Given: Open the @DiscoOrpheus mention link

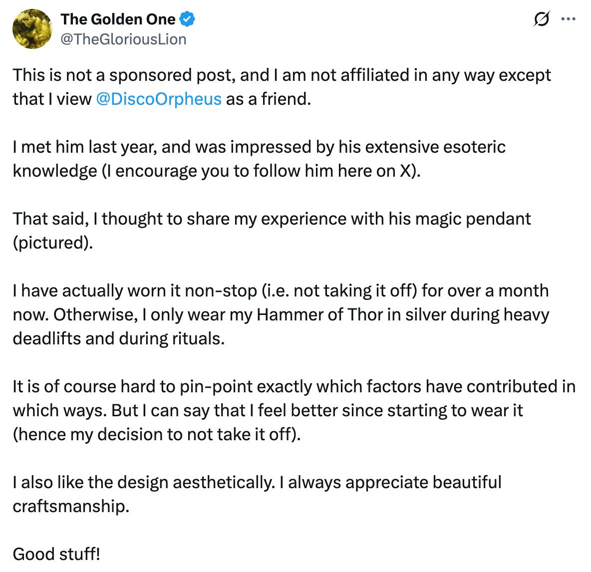Looking at the screenshot, I should click(x=158, y=99).
